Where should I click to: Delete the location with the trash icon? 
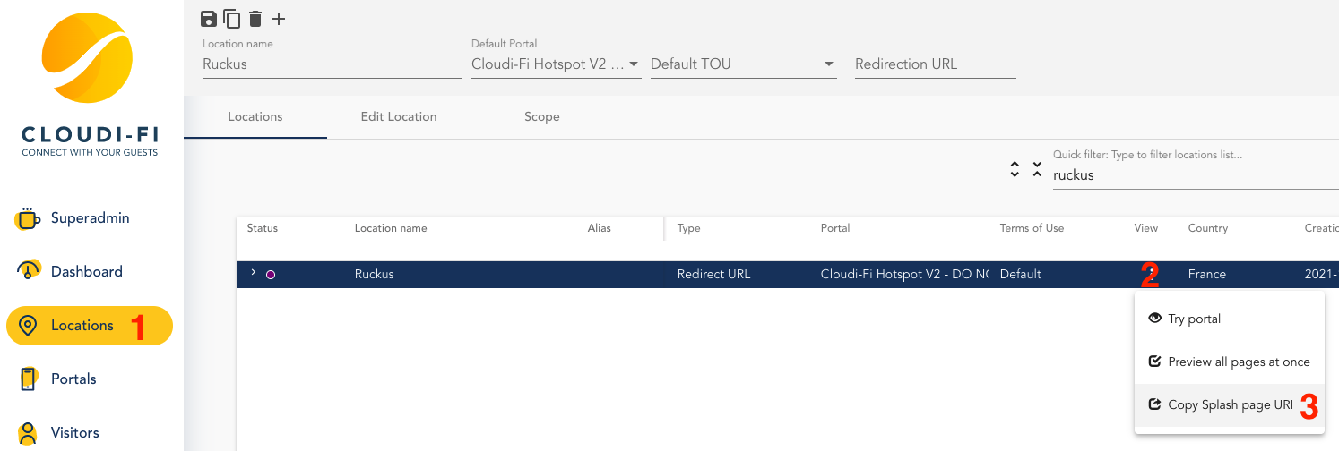[255, 19]
